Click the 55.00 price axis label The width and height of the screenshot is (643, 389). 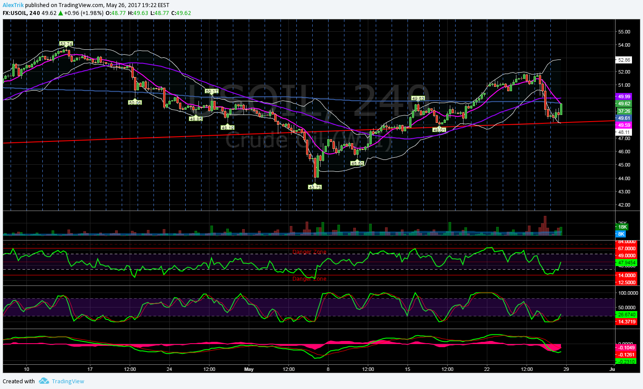coord(624,32)
